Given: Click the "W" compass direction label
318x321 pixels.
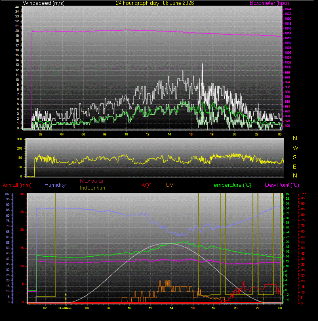Looking at the screenshot, I should 295,148.
